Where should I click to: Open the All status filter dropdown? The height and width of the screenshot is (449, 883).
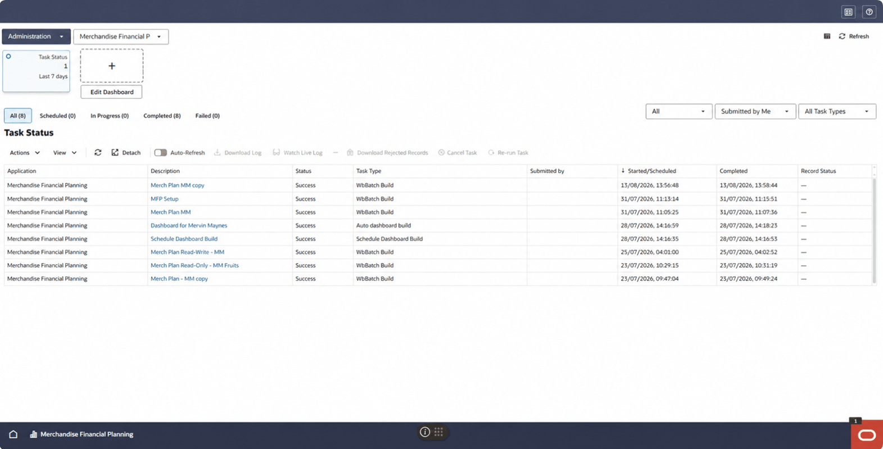678,111
